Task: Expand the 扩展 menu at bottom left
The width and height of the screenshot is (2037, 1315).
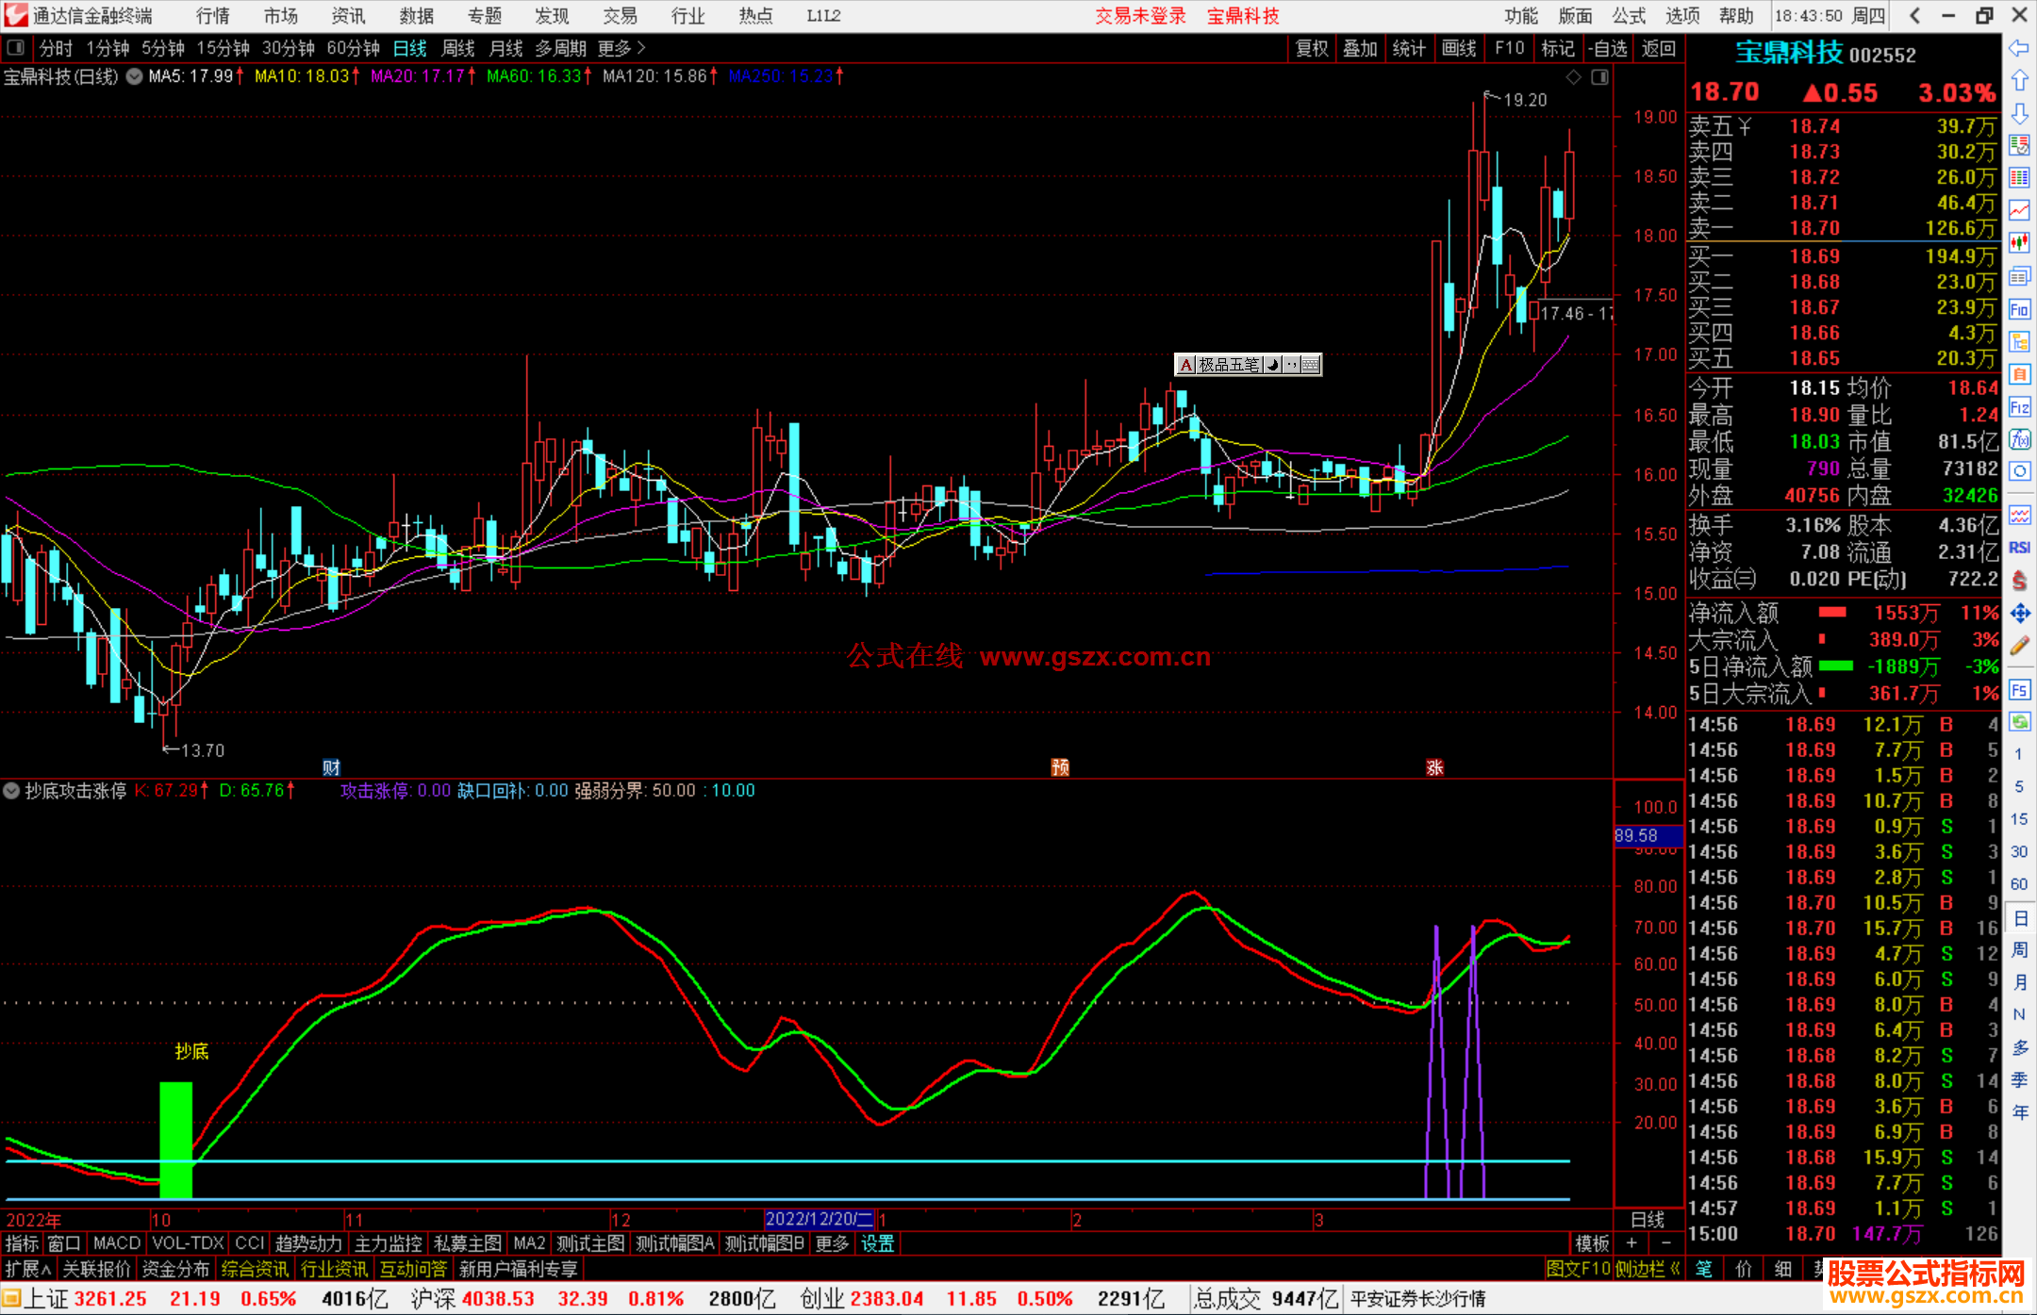Action: pos(28,1269)
